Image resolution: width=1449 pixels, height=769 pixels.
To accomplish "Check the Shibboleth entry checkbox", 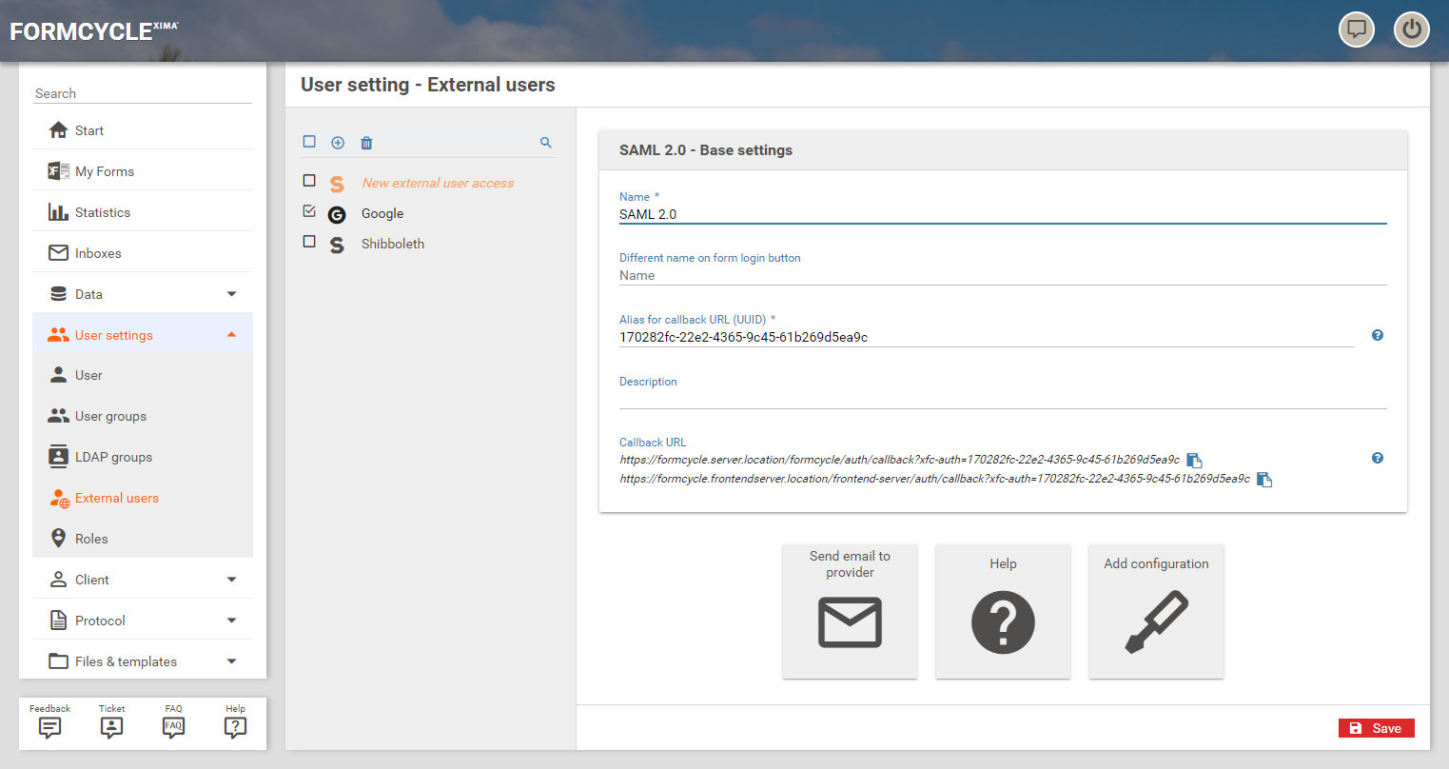I will tap(309, 242).
